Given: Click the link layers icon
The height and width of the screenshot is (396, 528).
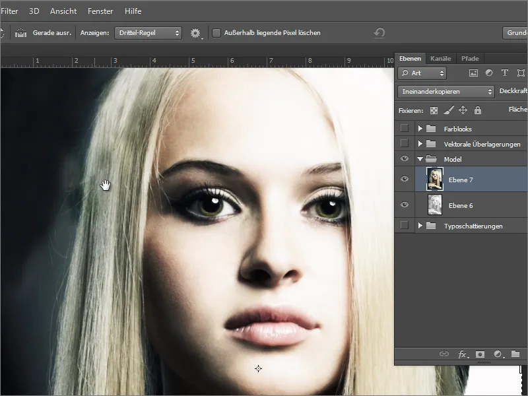Looking at the screenshot, I should [444, 354].
